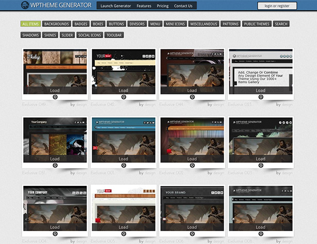Open the Features page

[x=144, y=6]
